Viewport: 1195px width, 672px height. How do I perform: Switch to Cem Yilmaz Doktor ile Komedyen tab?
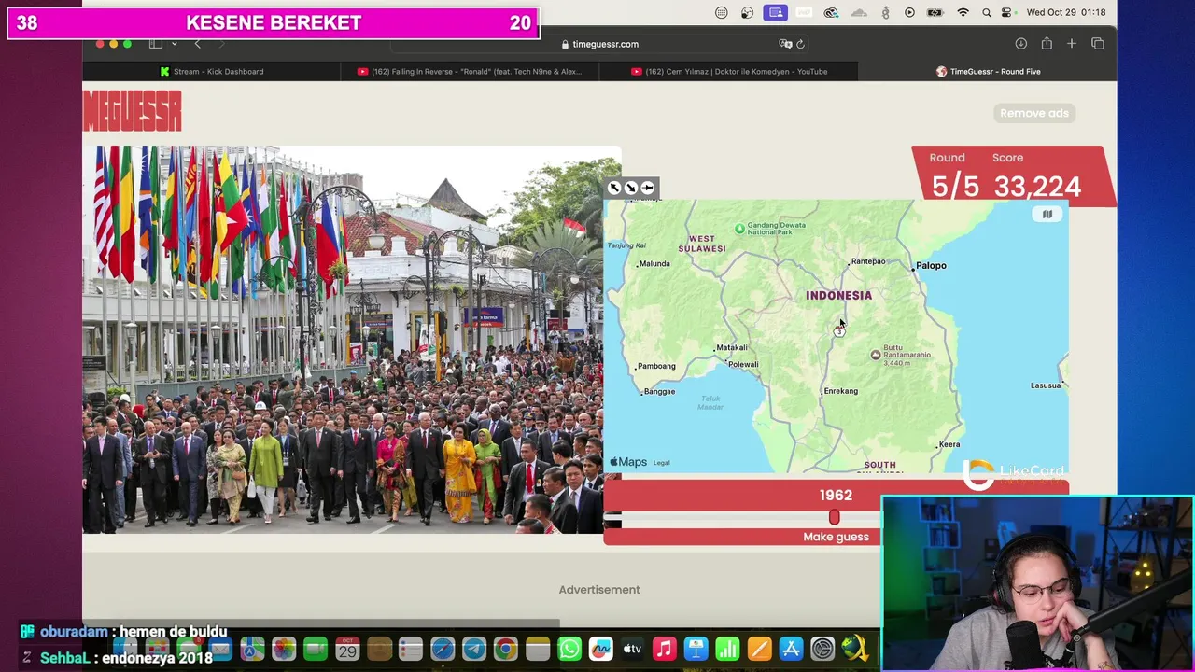click(729, 71)
